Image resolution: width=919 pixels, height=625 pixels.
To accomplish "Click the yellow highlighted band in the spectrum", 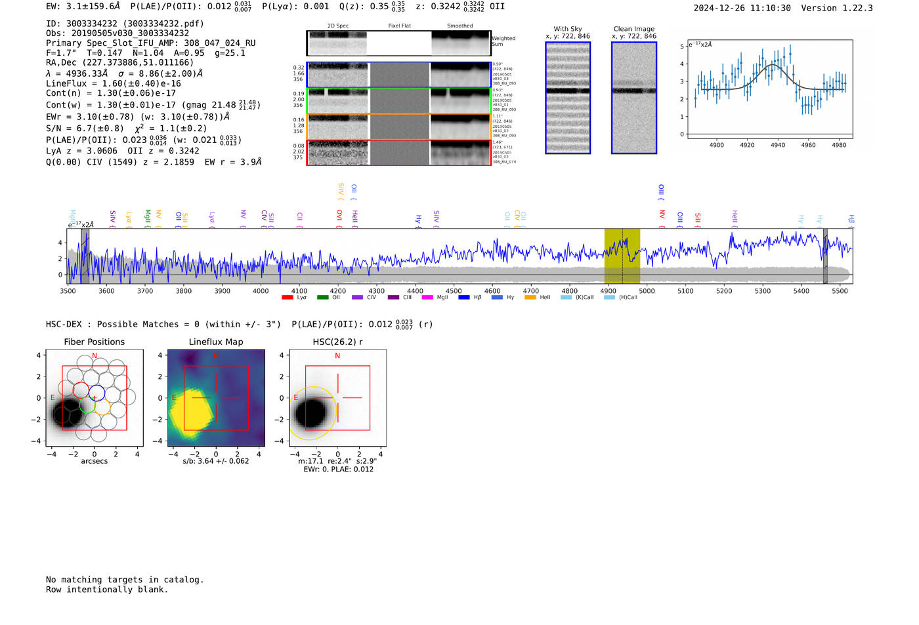I will 622,256.
